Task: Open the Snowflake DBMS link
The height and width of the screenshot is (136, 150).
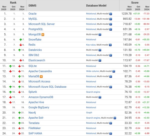Action: [x=35, y=39]
